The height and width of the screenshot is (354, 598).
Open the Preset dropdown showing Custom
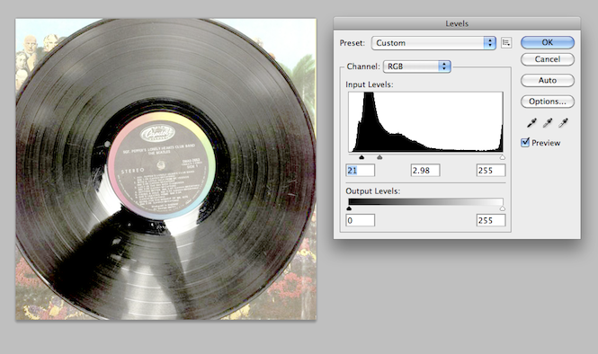point(433,43)
